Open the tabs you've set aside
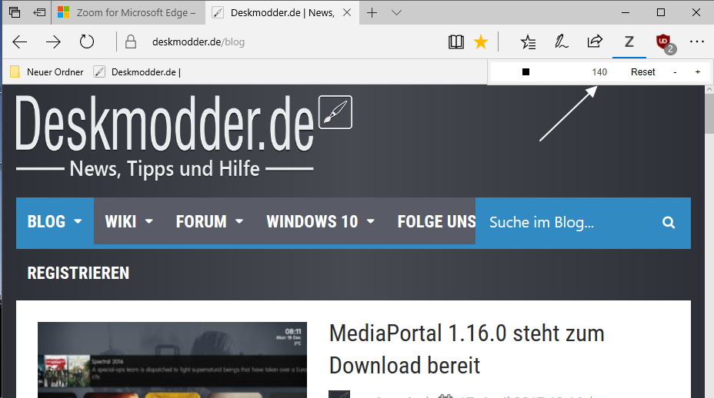The image size is (714, 398). tap(15, 12)
